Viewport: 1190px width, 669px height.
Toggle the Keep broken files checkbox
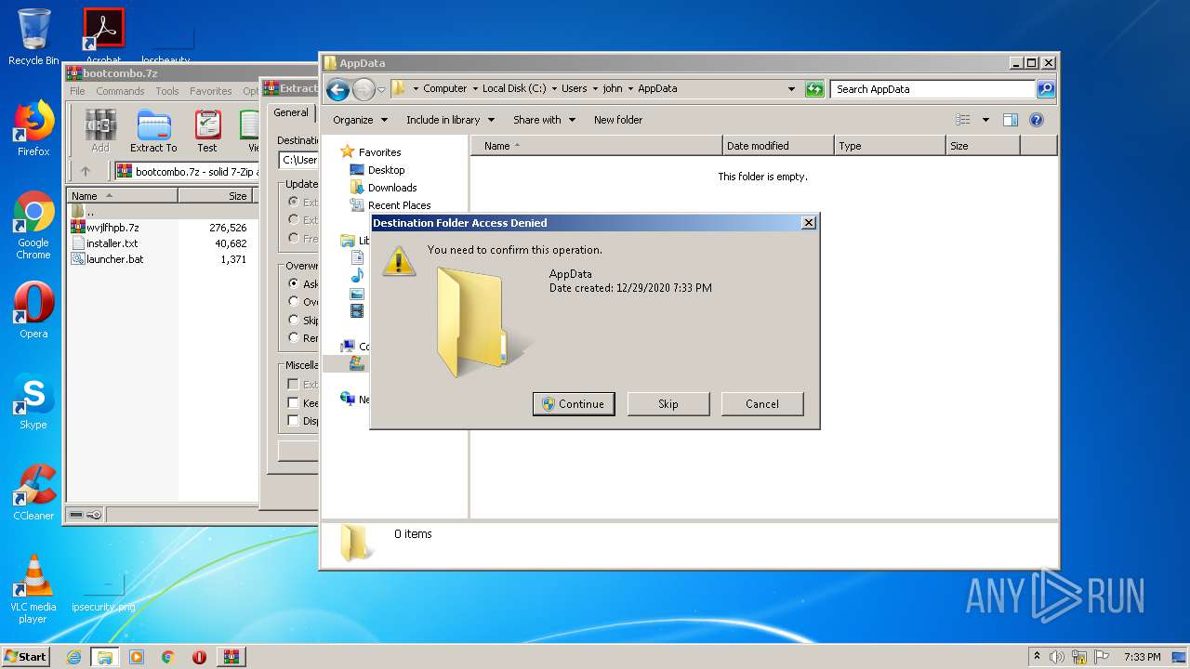pos(293,402)
